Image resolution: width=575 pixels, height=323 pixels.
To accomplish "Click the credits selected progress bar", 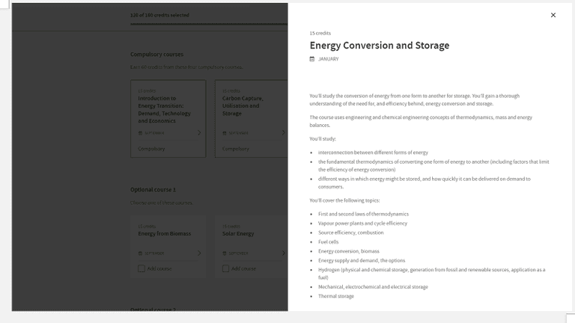I will coord(208,25).
